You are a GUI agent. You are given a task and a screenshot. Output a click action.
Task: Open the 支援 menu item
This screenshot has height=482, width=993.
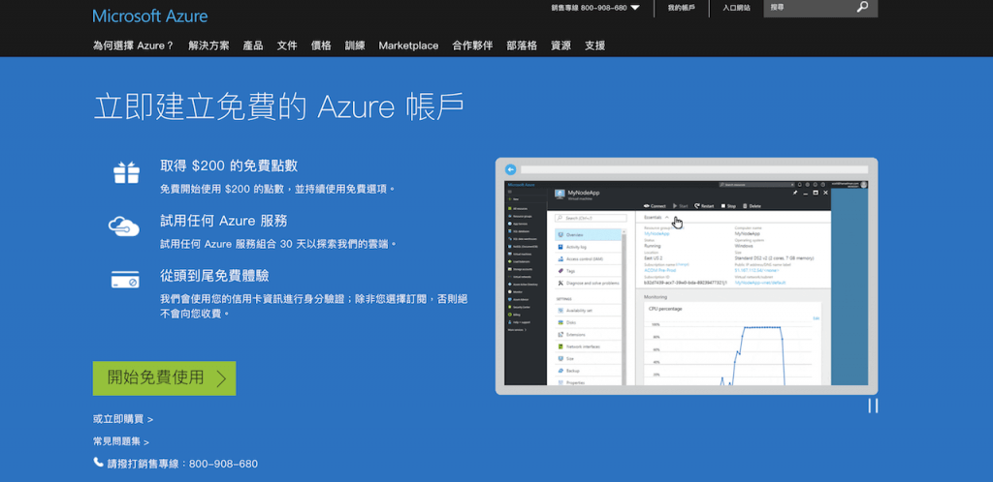click(594, 45)
